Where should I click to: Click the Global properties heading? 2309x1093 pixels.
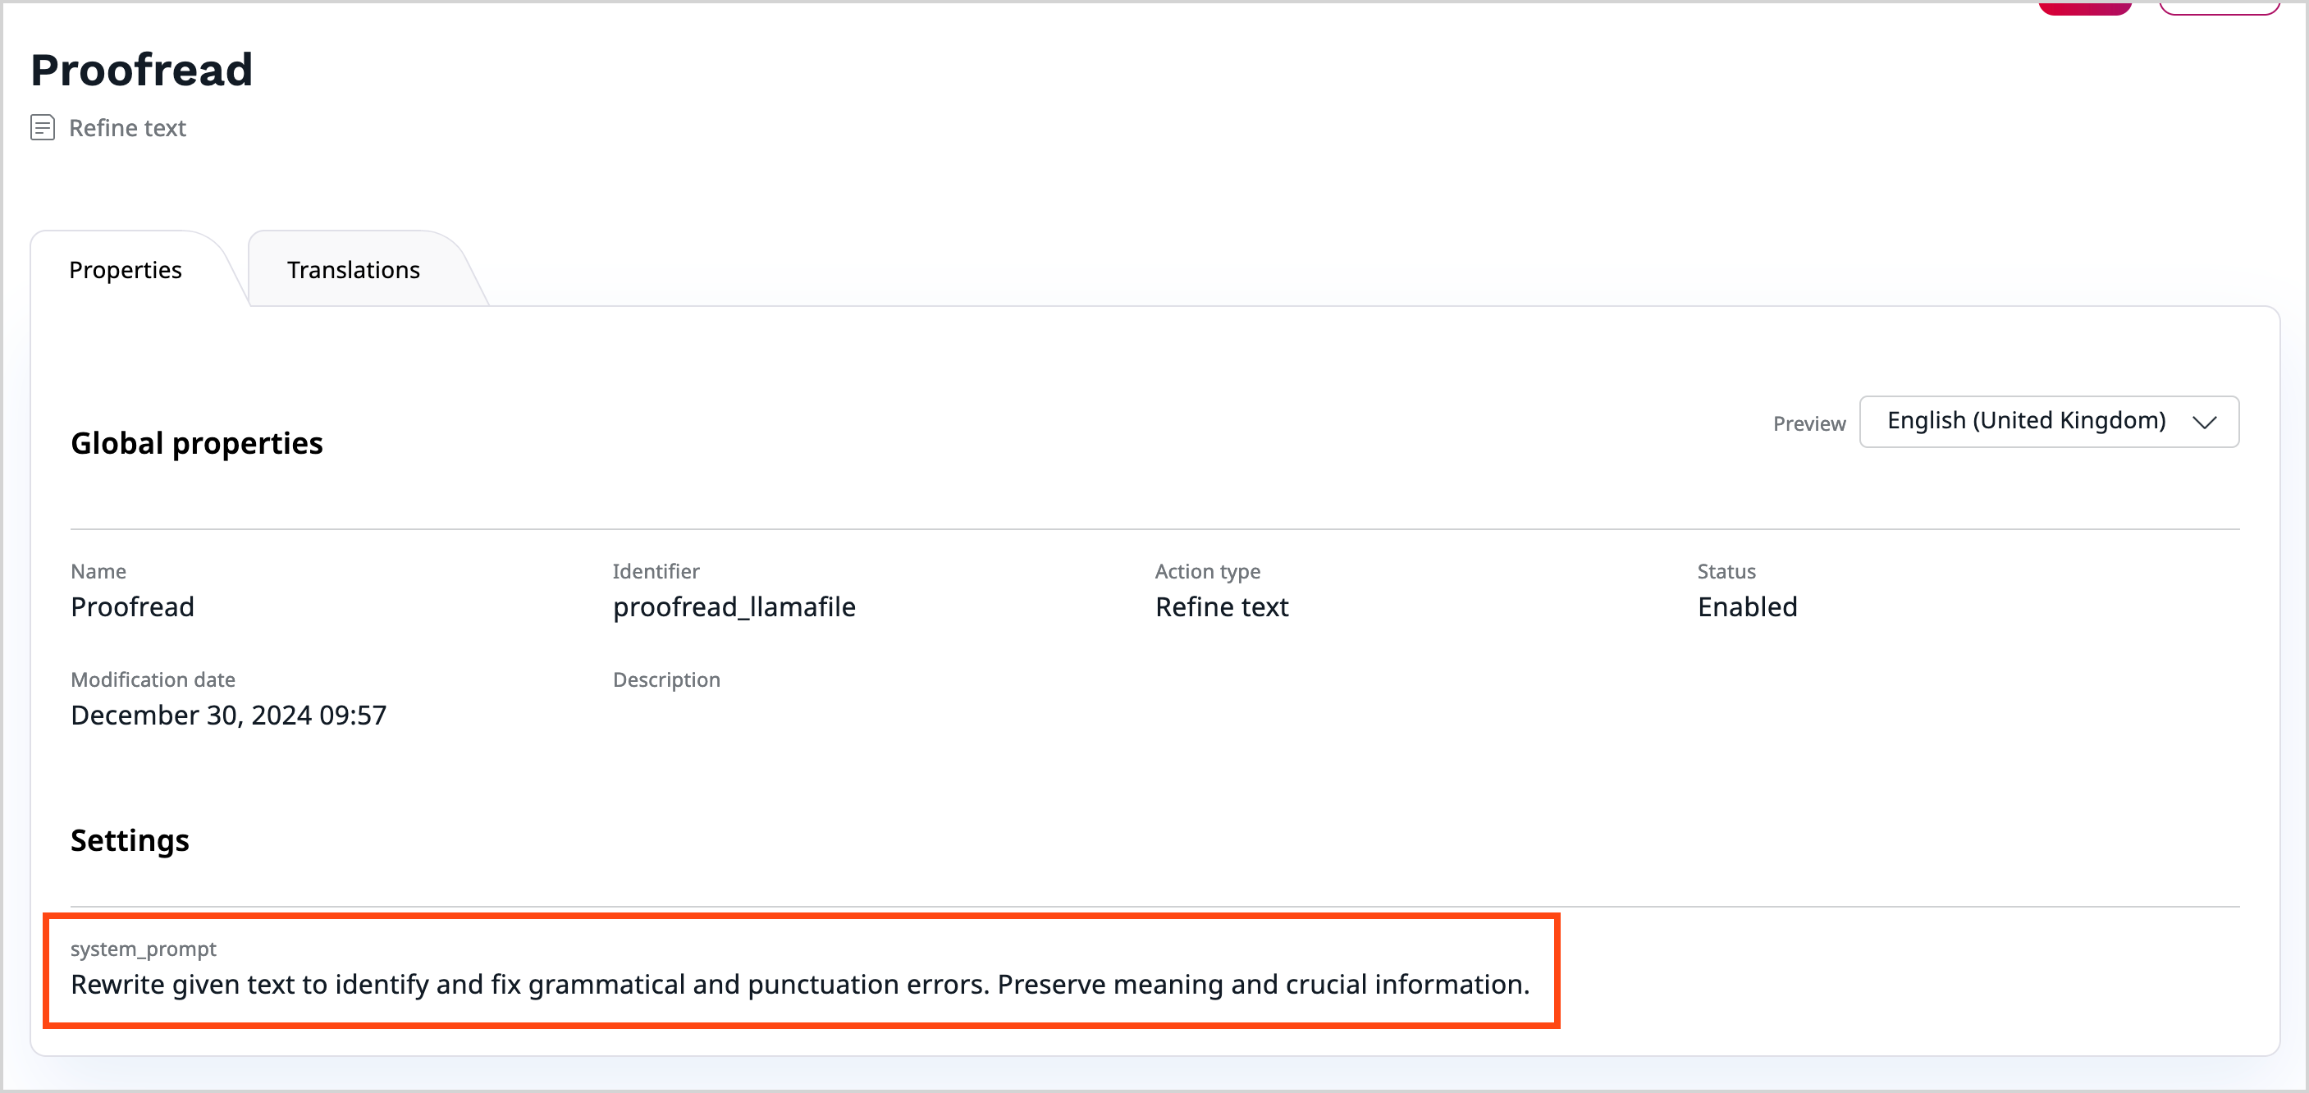coord(197,442)
